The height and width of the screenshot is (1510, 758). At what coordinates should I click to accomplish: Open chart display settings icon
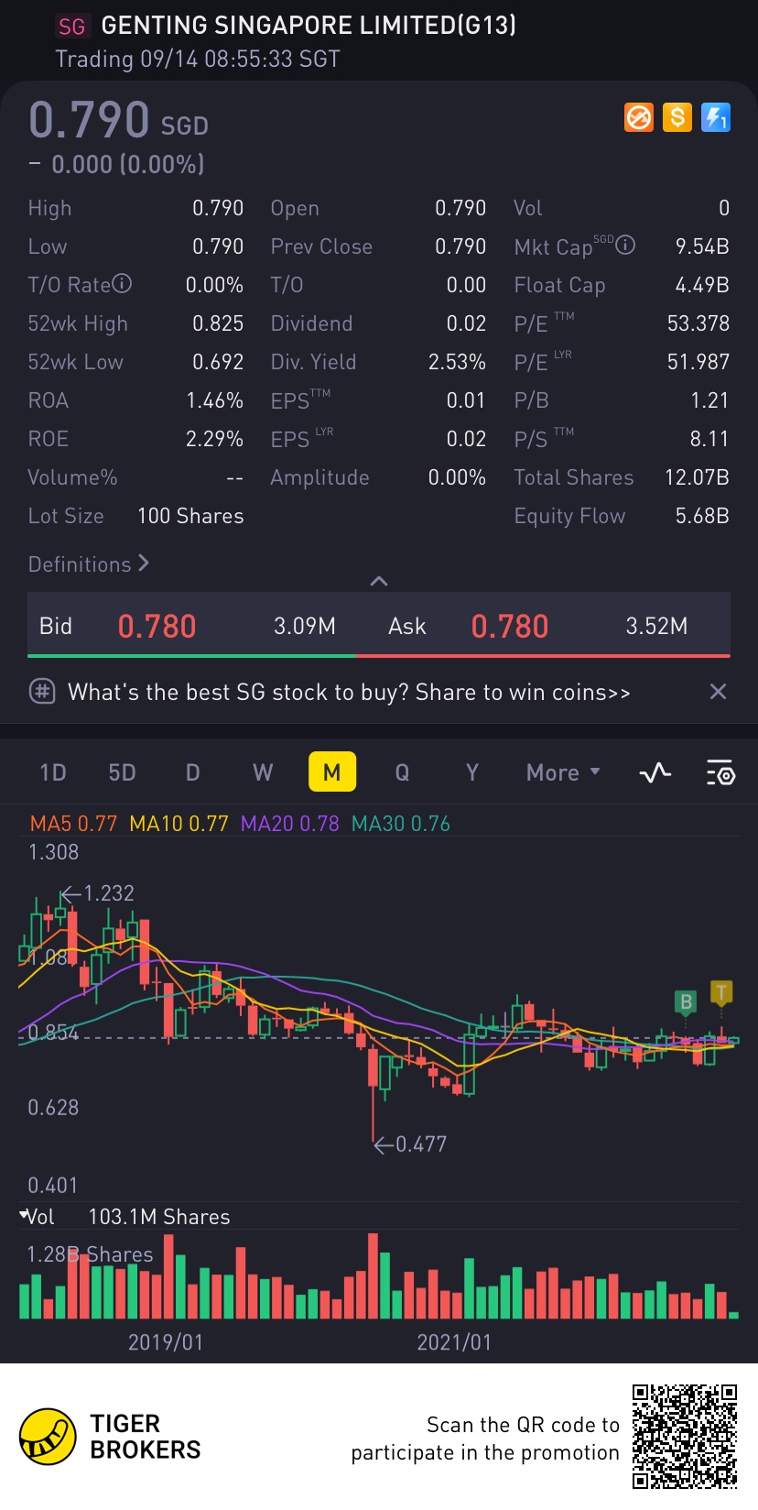[720, 773]
